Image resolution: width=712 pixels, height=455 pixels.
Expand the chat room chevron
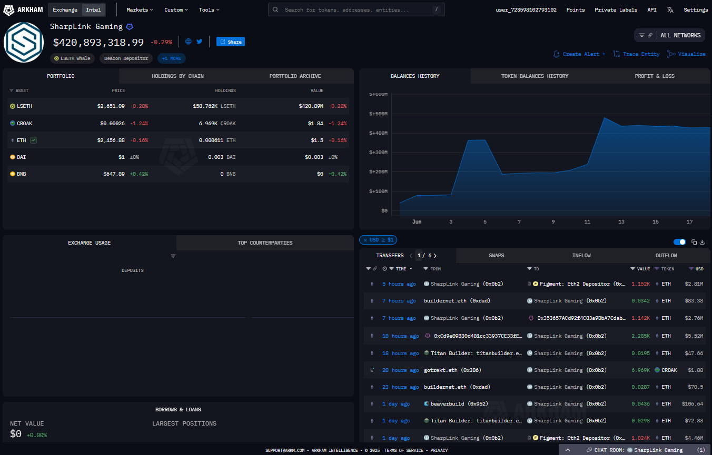coord(568,450)
